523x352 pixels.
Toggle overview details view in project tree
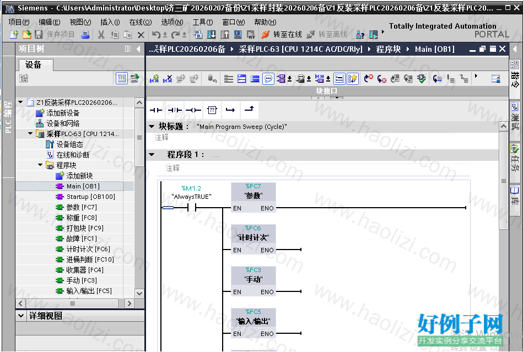pos(122,78)
